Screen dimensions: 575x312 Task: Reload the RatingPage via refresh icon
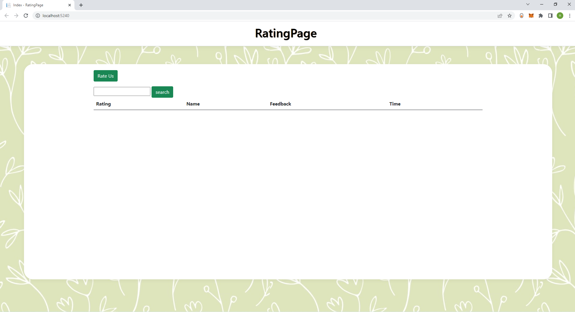pyautogui.click(x=26, y=16)
